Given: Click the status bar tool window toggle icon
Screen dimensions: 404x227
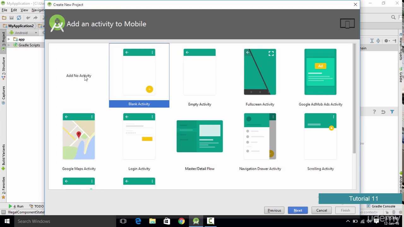Looking at the screenshot, I should click(3, 212).
